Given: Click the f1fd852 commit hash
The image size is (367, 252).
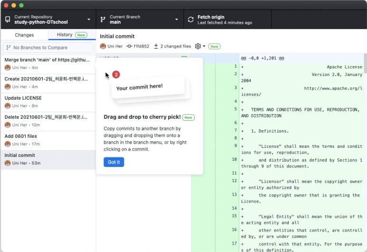Looking at the screenshot, I should pos(141,46).
